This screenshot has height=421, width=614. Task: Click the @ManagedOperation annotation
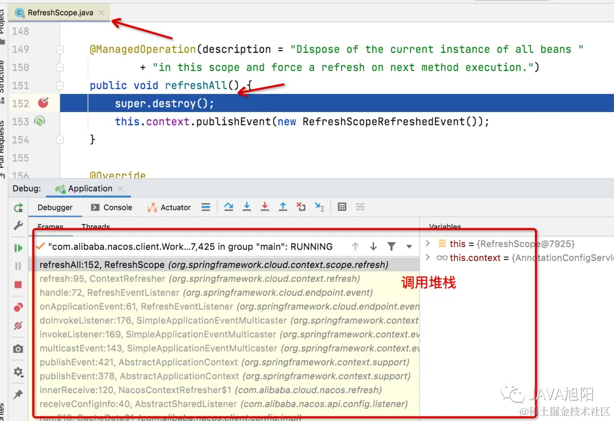coord(143,49)
